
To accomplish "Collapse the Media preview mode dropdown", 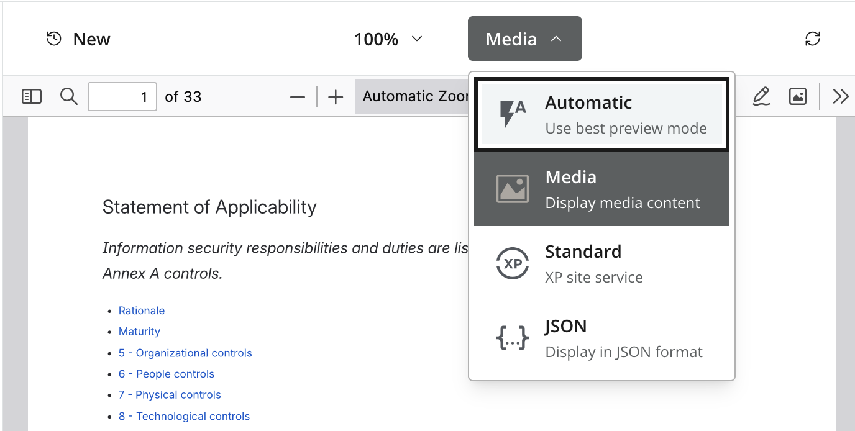I will tap(525, 39).
